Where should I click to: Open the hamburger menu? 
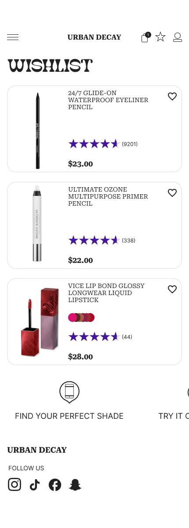coord(13,37)
